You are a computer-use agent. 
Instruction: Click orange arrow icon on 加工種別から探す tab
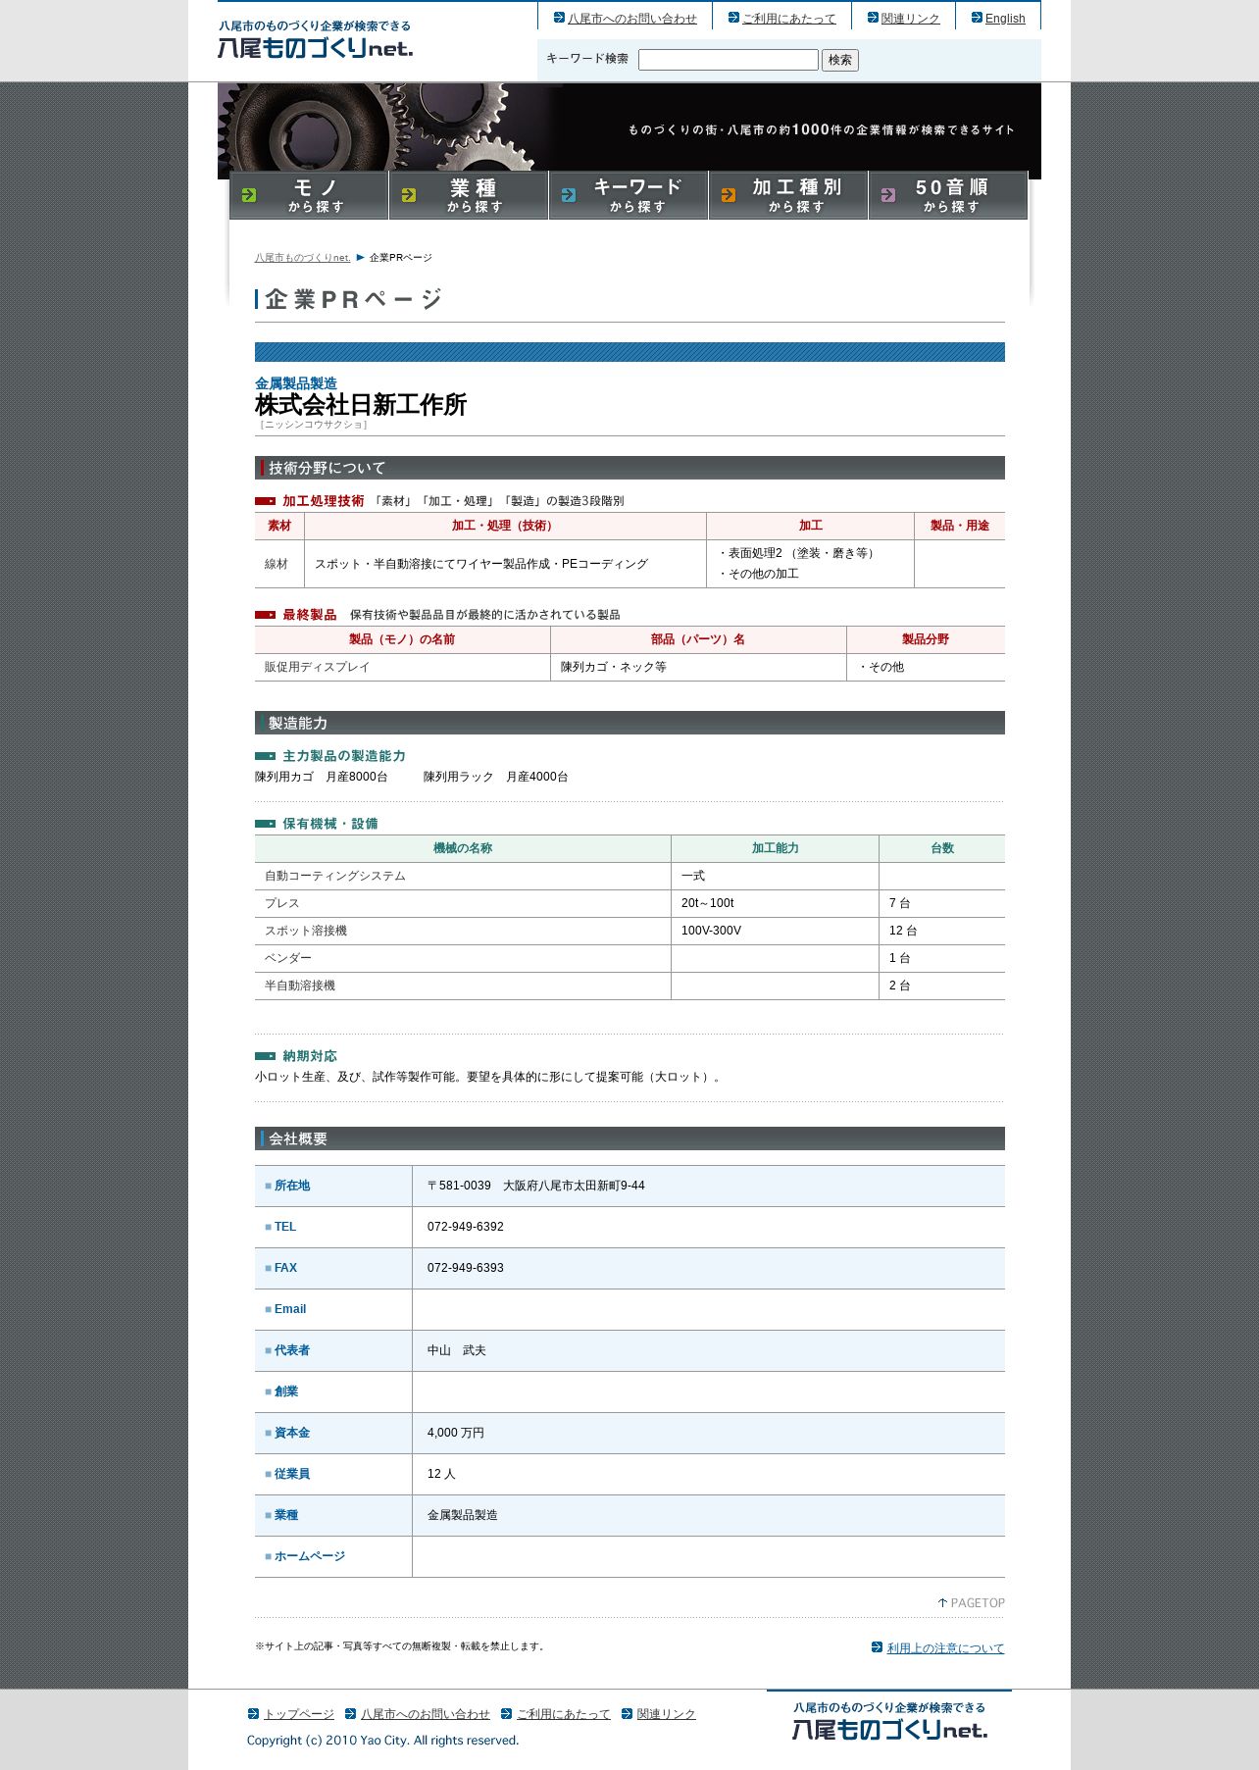(729, 195)
